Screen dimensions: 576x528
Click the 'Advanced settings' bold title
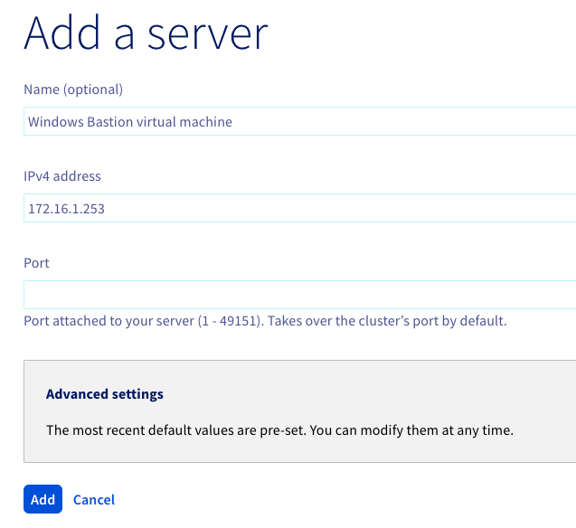coord(105,394)
